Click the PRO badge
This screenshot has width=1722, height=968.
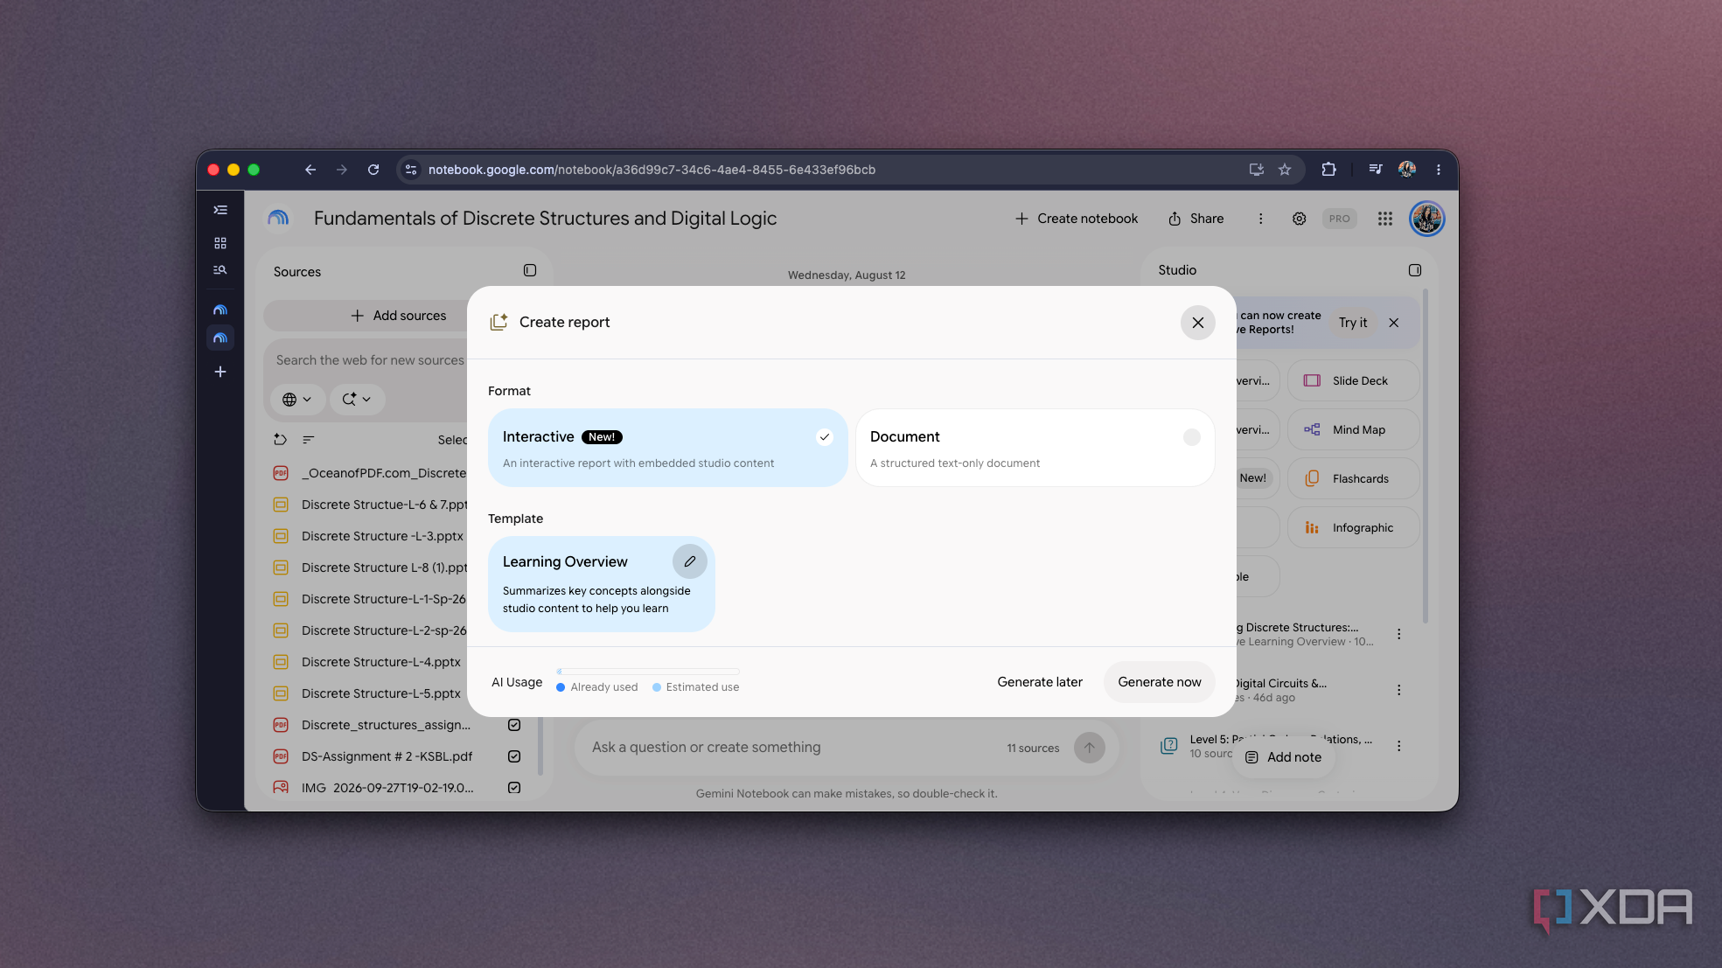[1339, 219]
